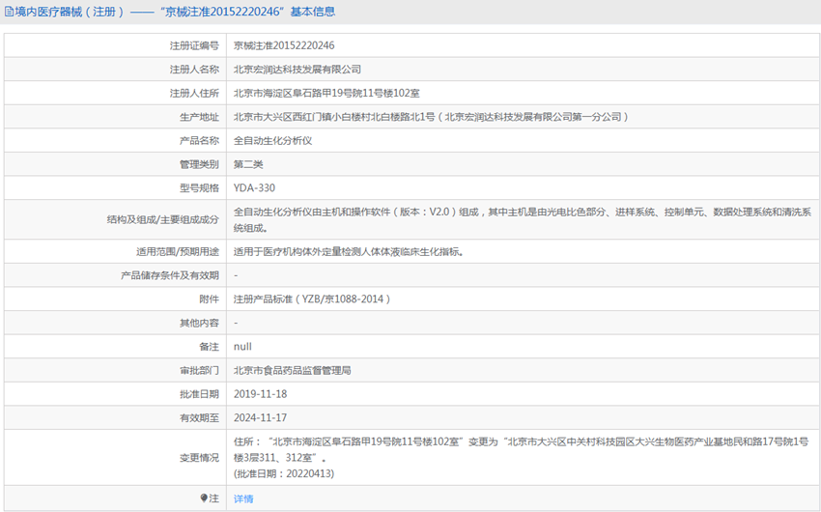Screen dimensions: 821x512
Task: Click the attachment text 注册产品标准（YZB/京1088-2014）
Action: pos(312,299)
